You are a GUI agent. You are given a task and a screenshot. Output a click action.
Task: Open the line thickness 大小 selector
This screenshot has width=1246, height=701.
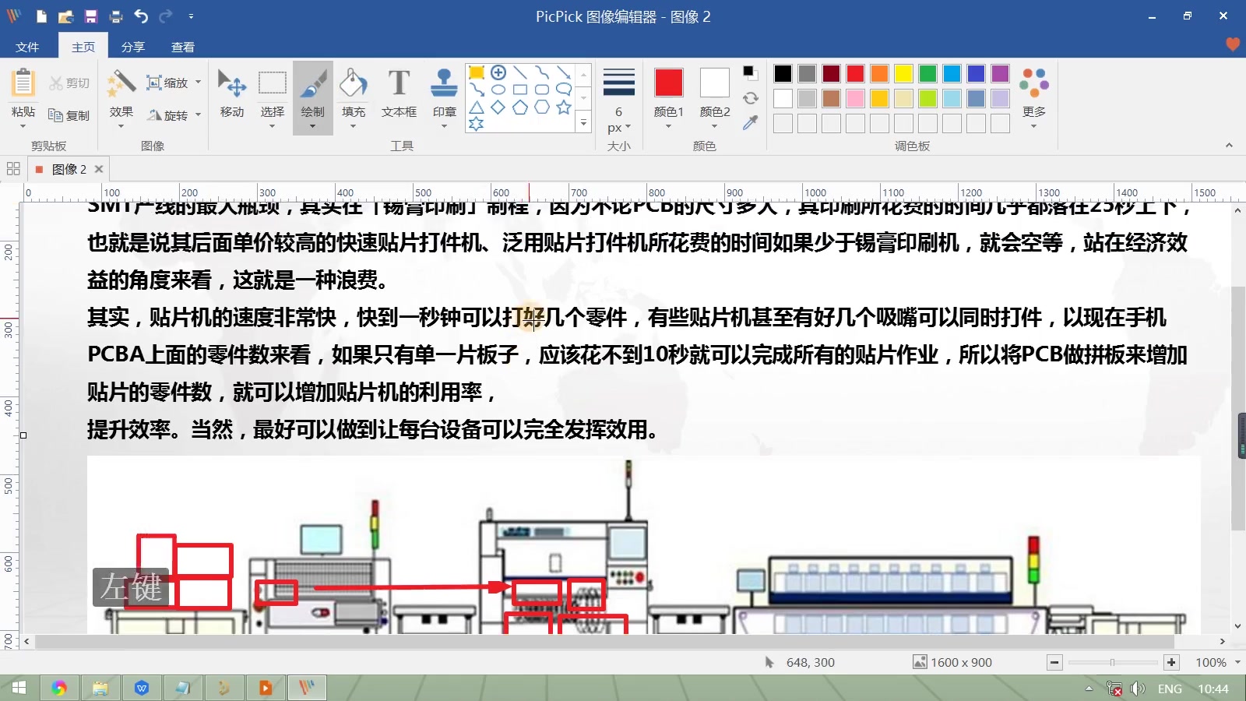click(619, 101)
